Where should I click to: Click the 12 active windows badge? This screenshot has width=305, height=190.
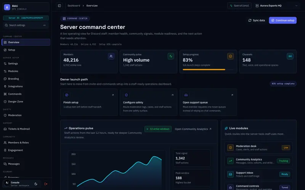pos(158,129)
